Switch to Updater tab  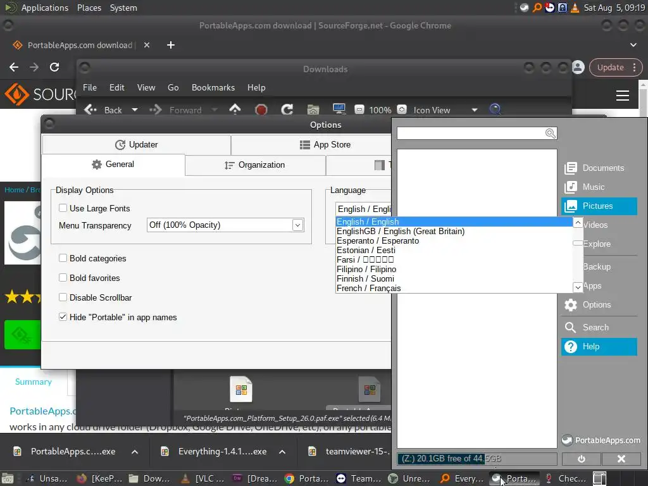(137, 145)
